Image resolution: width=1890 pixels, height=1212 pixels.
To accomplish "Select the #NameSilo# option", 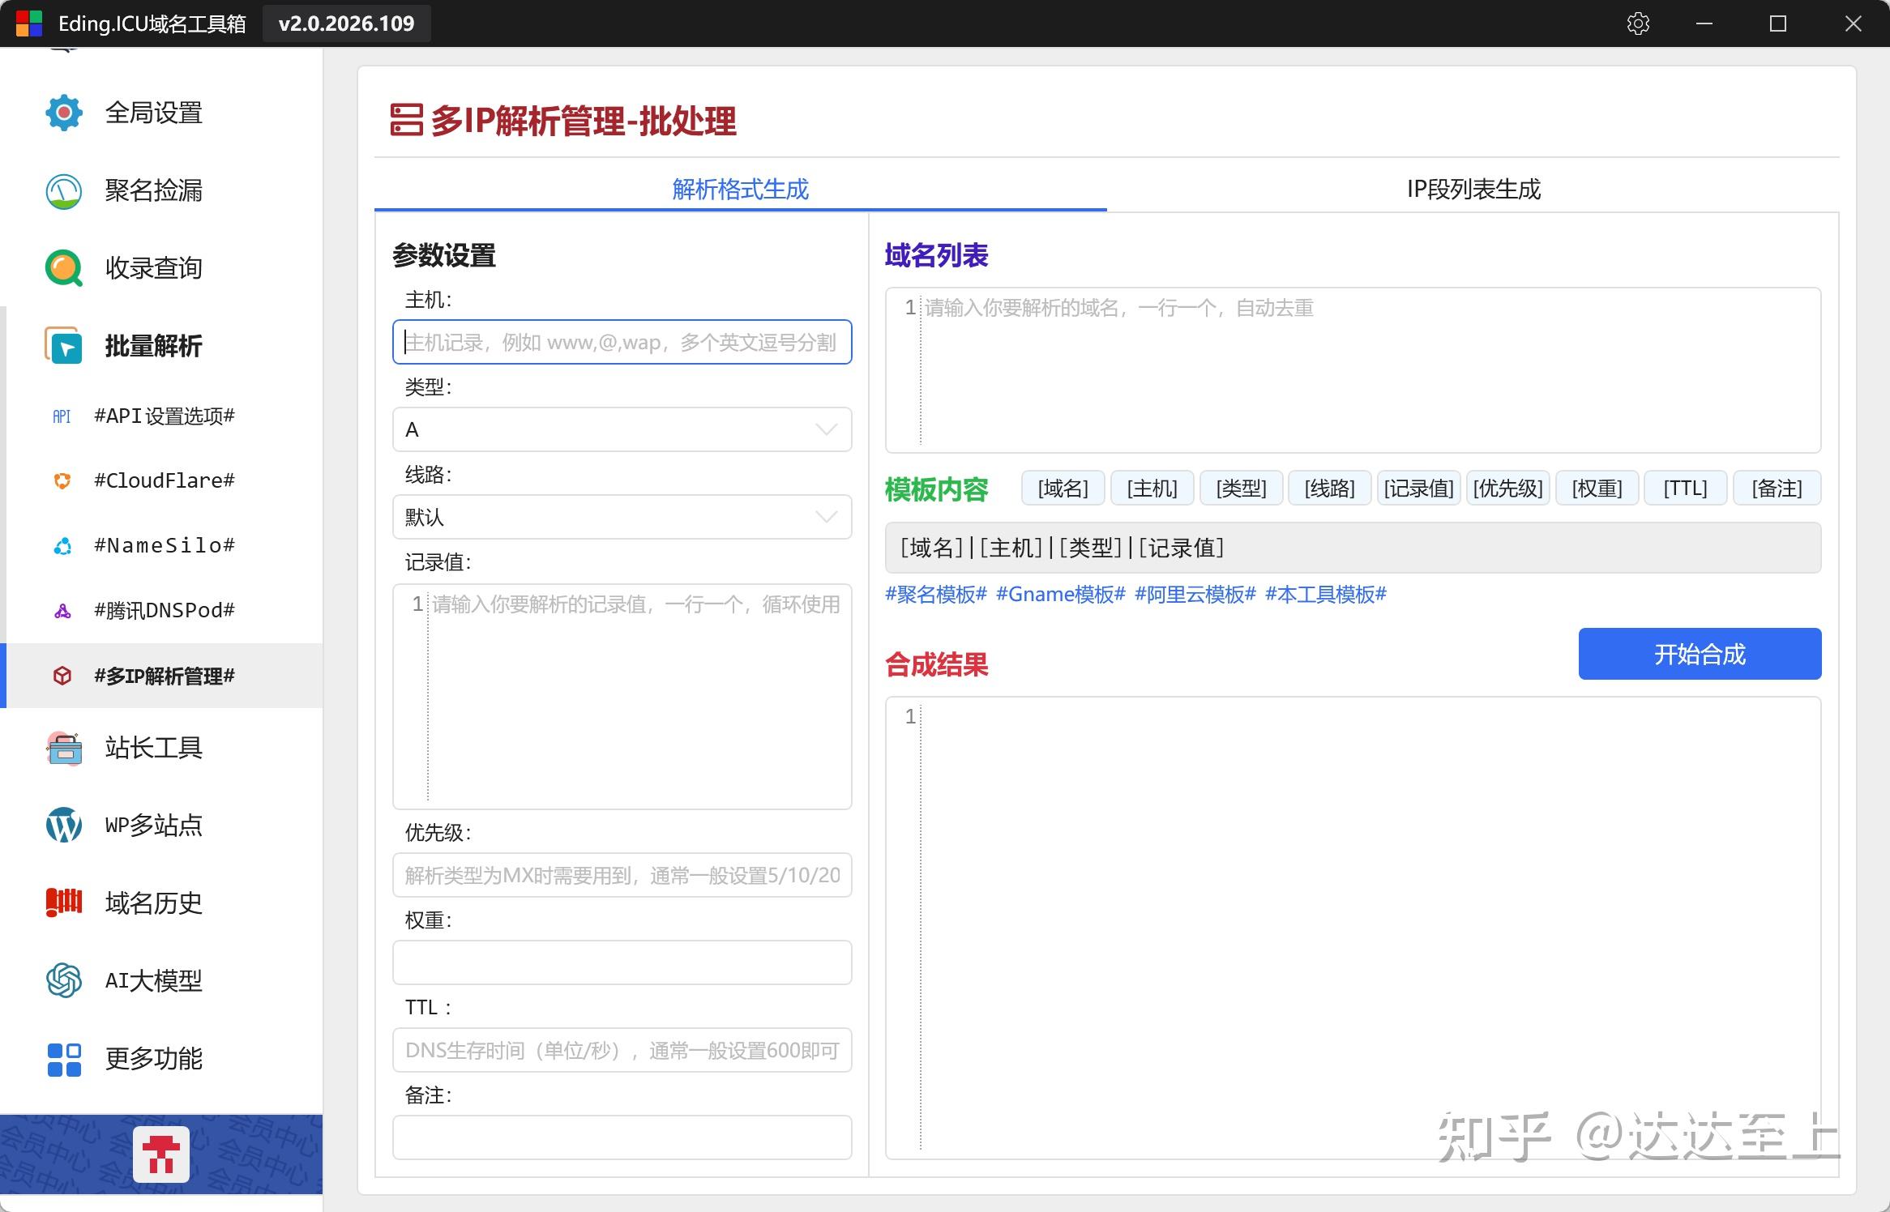I will 162,544.
